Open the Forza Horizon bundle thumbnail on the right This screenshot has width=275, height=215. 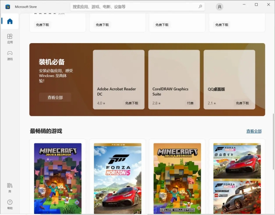pos(237,178)
